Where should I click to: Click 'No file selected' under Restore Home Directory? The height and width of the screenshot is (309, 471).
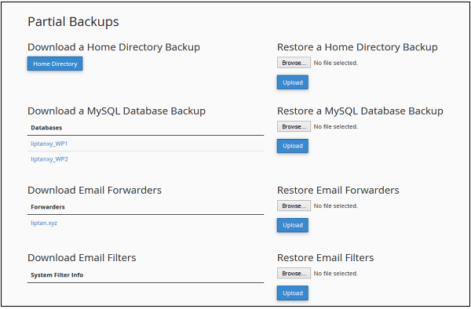pyautogui.click(x=336, y=63)
